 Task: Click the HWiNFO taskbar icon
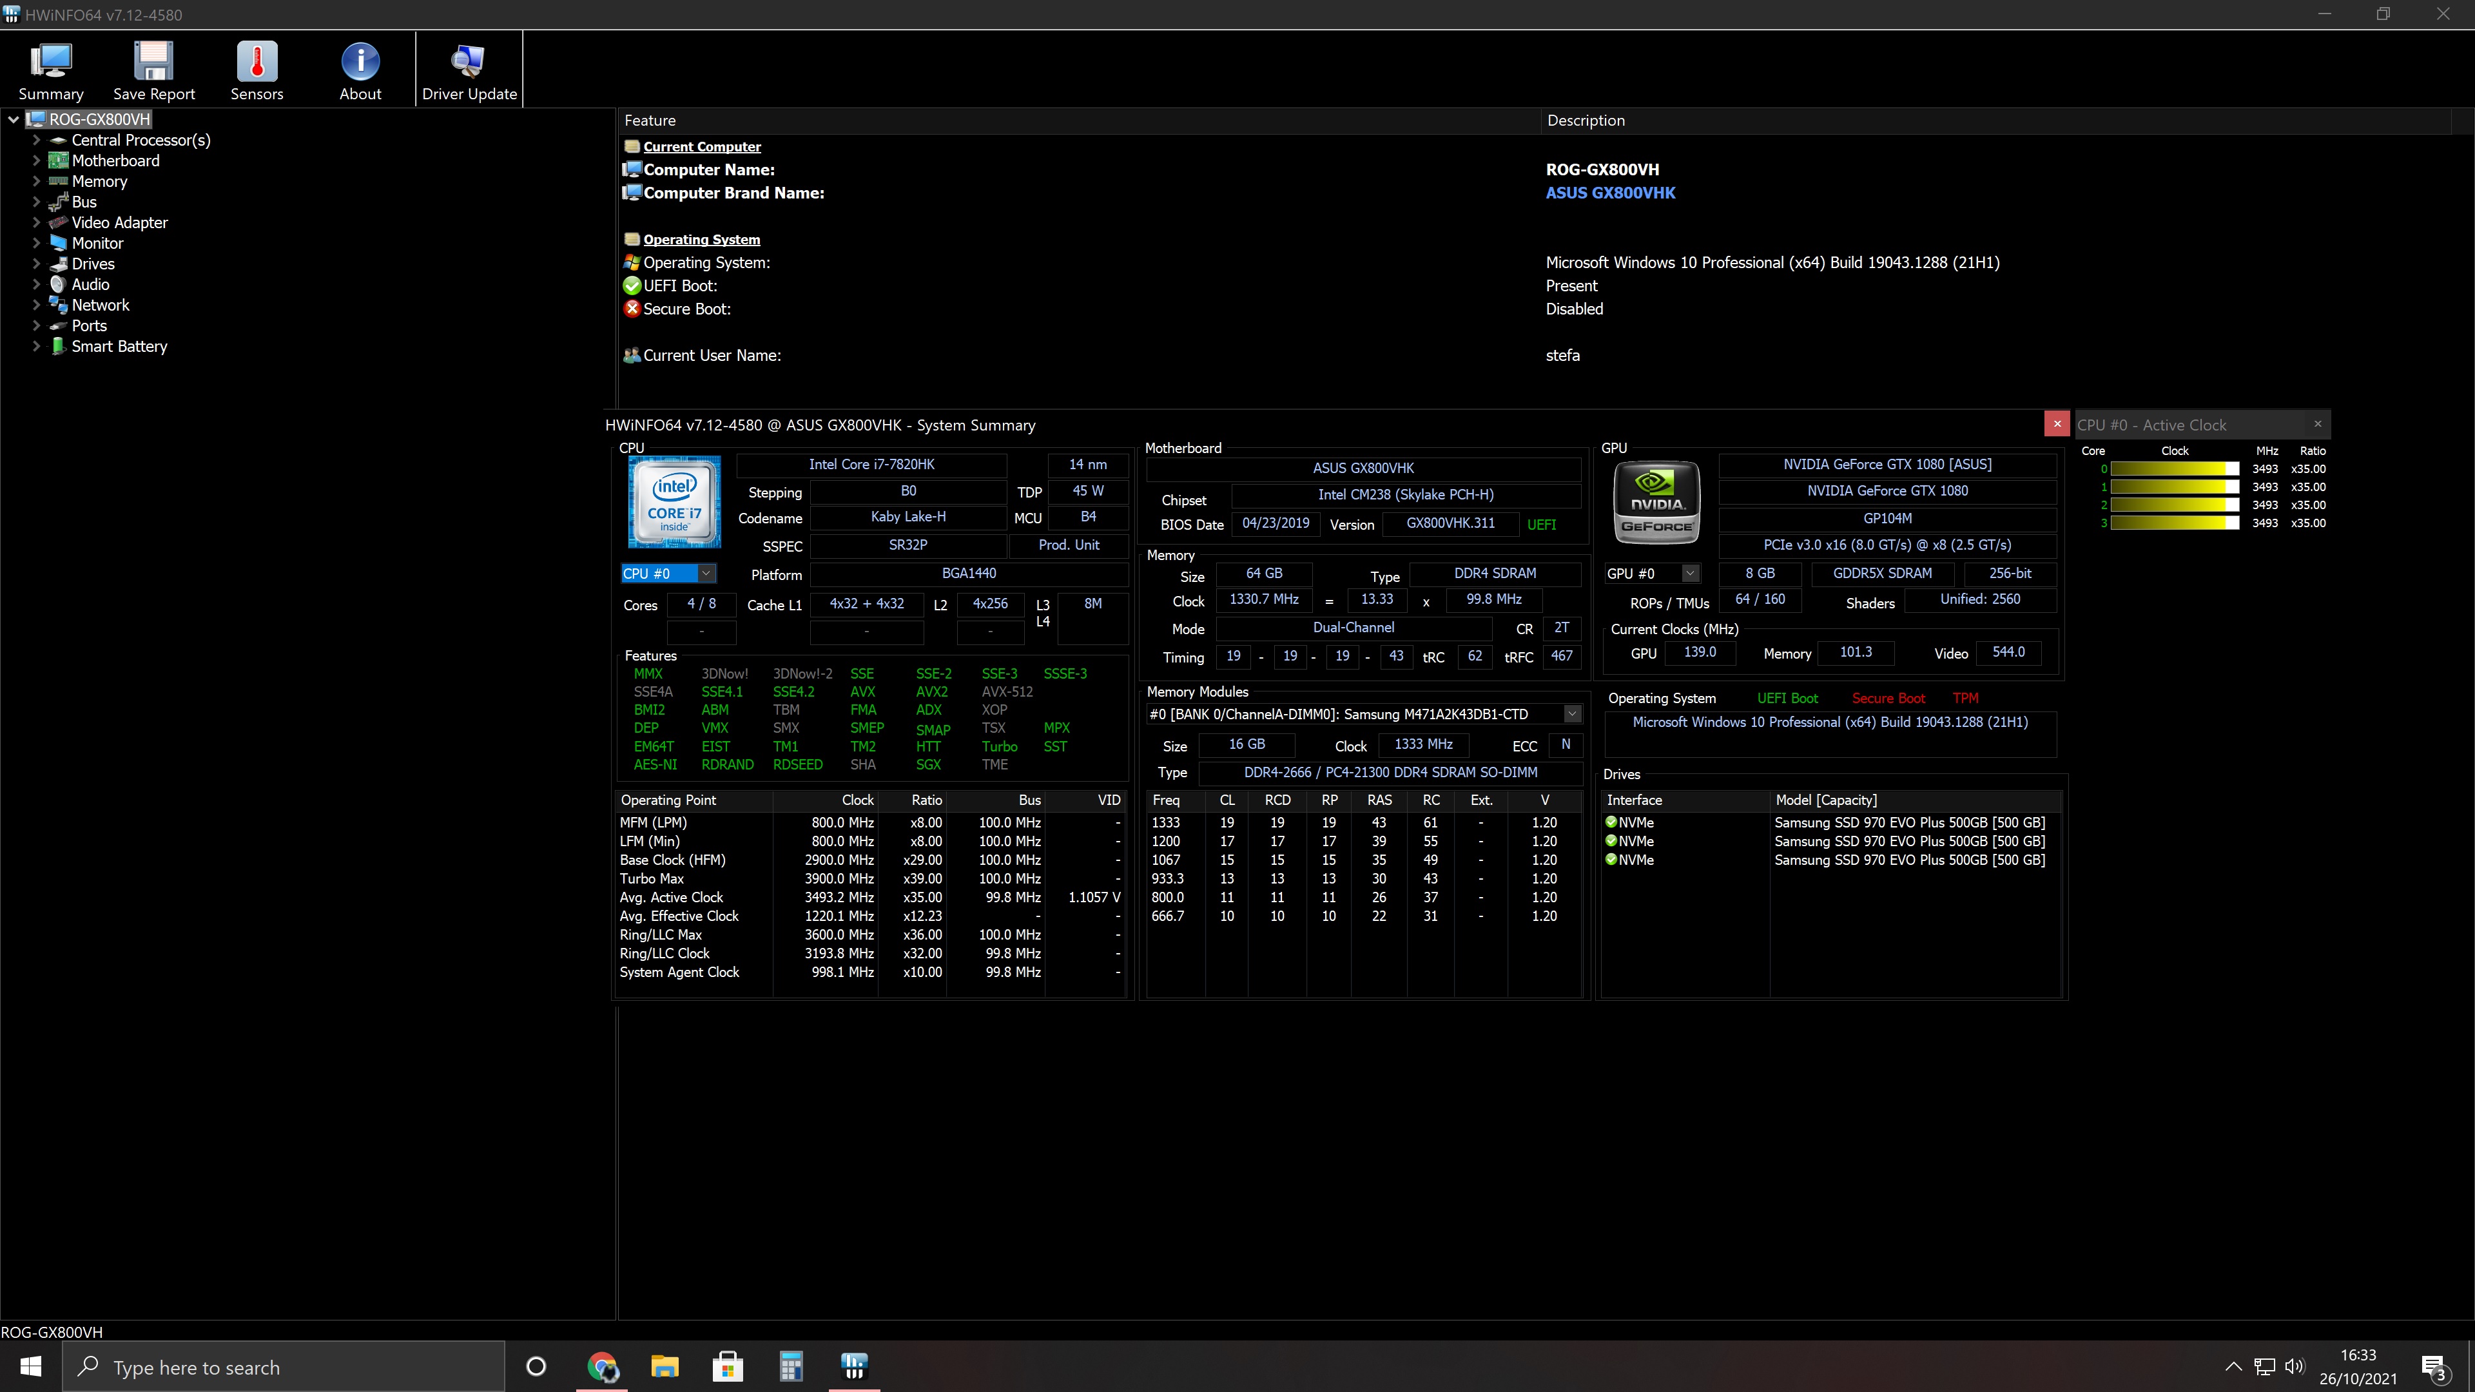click(854, 1366)
